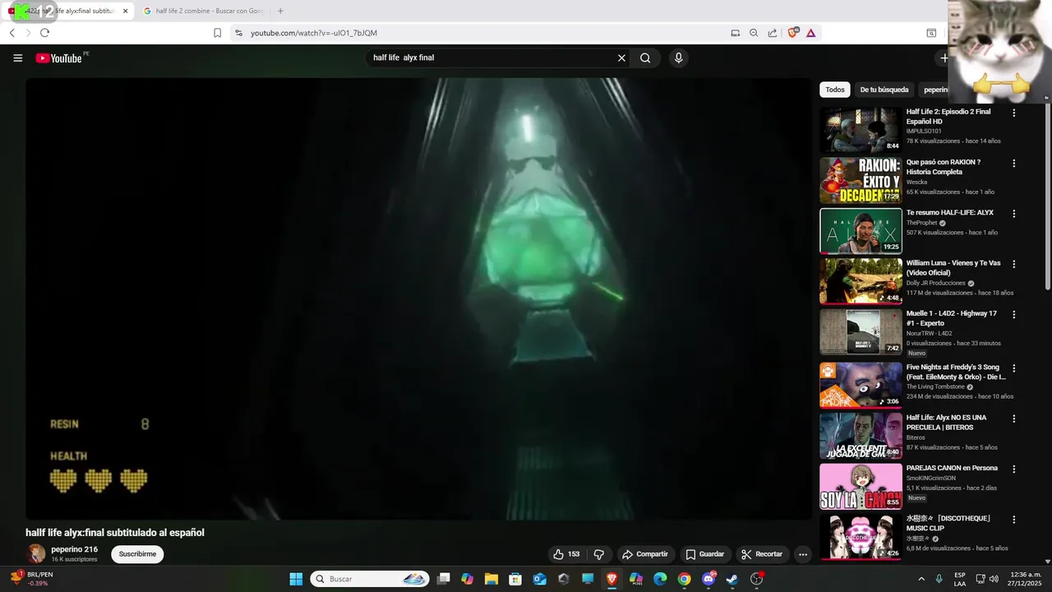Open William Luna - Vienes y Te Vas title

953,268
